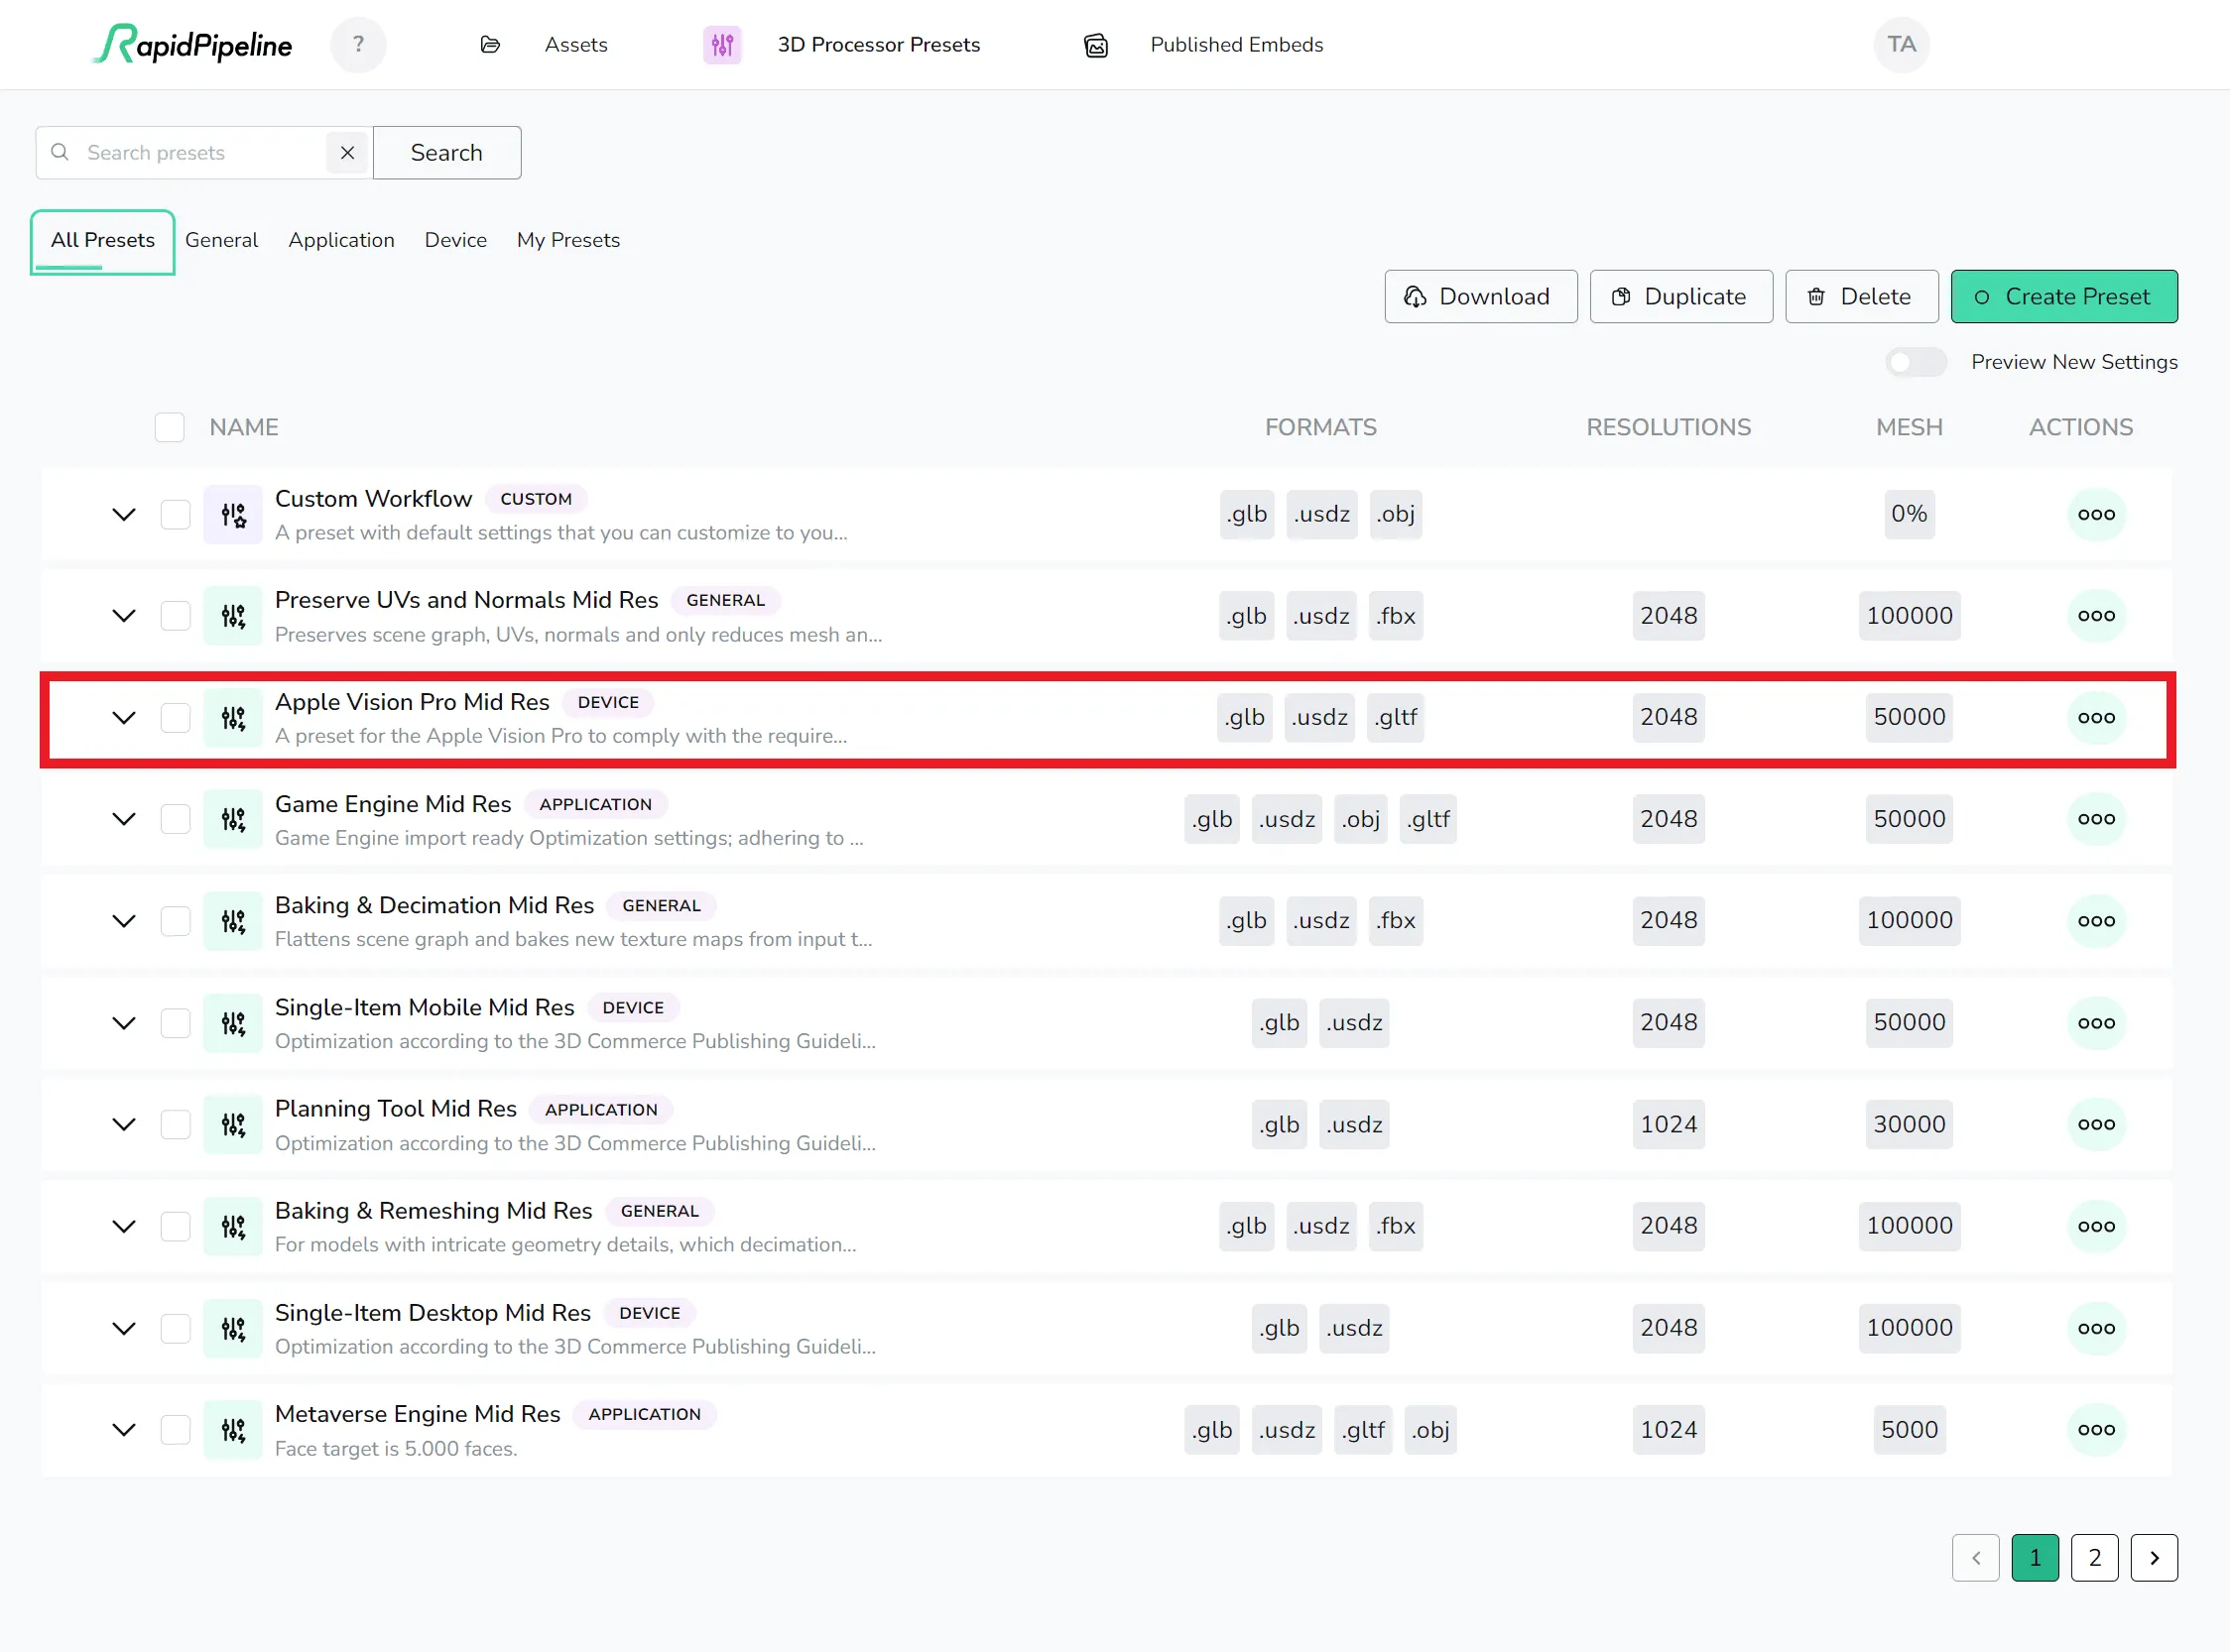Select the Device tab
Viewport: 2230px width, 1652px height.
(x=454, y=240)
